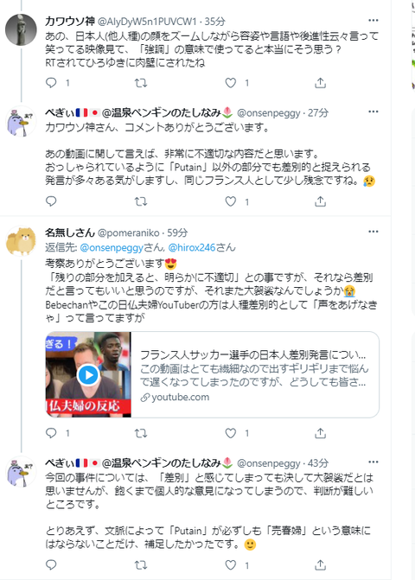Like カワウソ神's tweet

tap(231, 83)
